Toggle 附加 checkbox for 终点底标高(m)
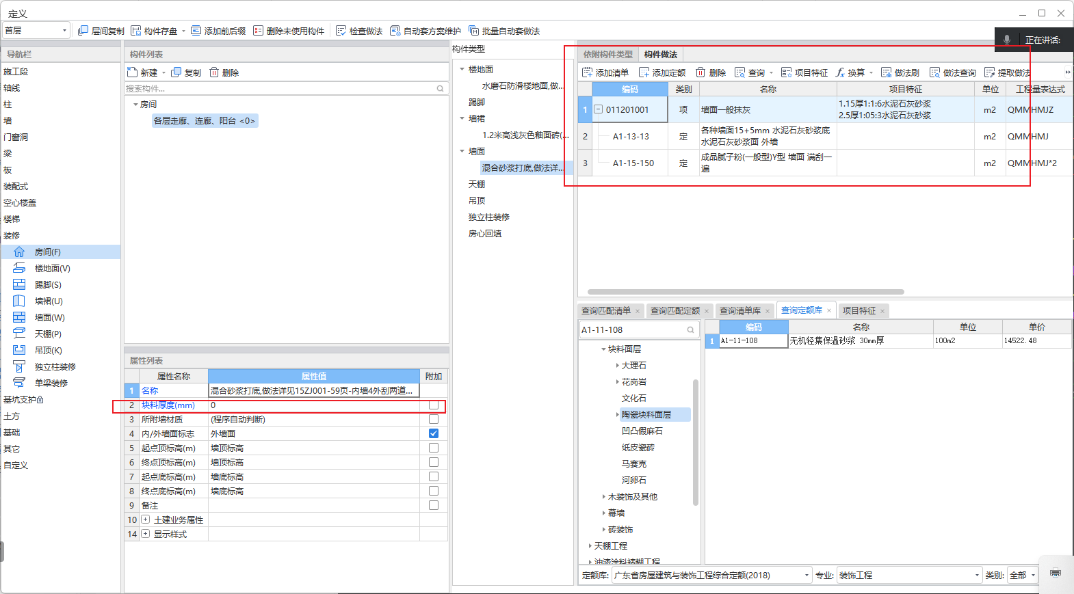 coord(433,491)
